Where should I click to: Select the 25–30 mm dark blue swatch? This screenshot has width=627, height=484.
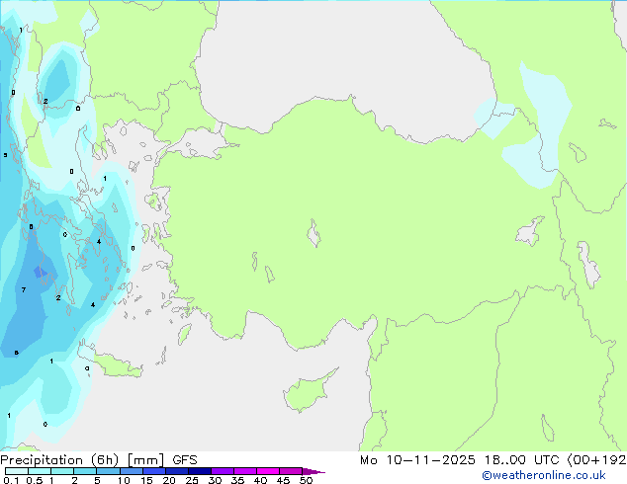[200, 471]
